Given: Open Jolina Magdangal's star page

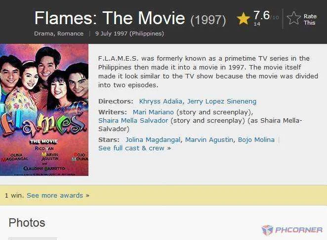Looking at the screenshot, I should [x=153, y=139].
